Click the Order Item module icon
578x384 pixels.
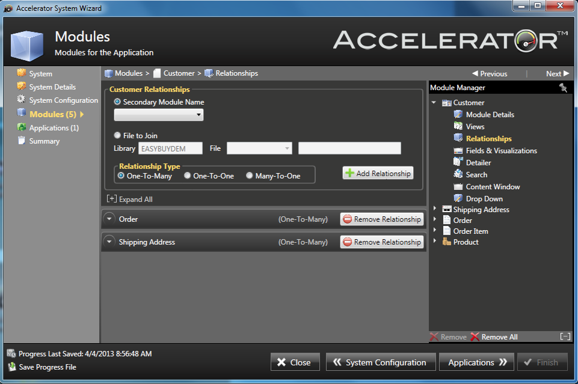point(446,231)
